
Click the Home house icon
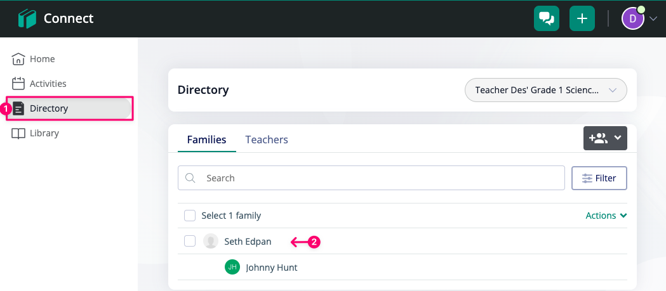point(18,59)
